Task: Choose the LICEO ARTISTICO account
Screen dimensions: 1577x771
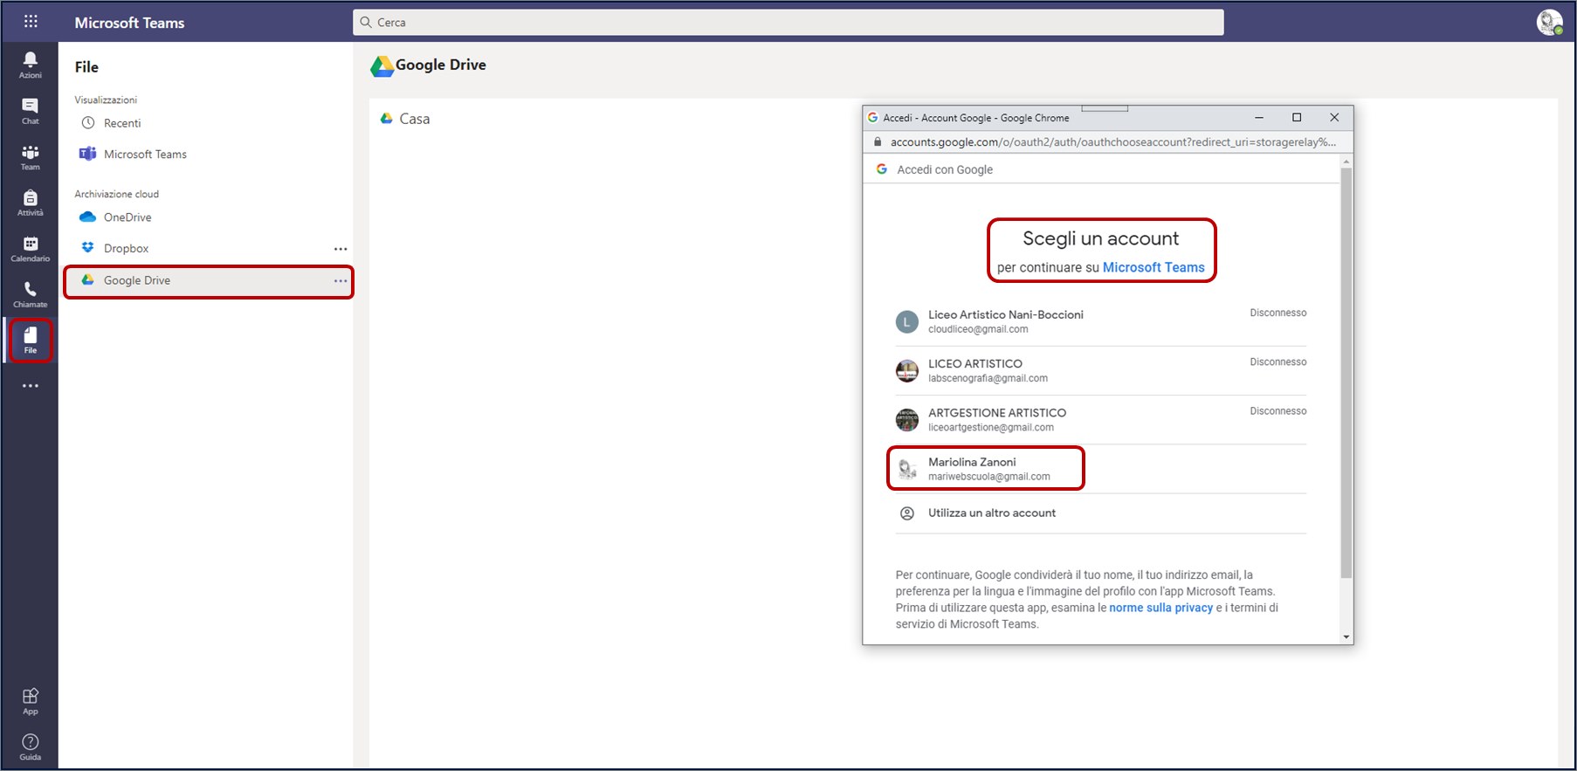Action: click(x=1100, y=370)
